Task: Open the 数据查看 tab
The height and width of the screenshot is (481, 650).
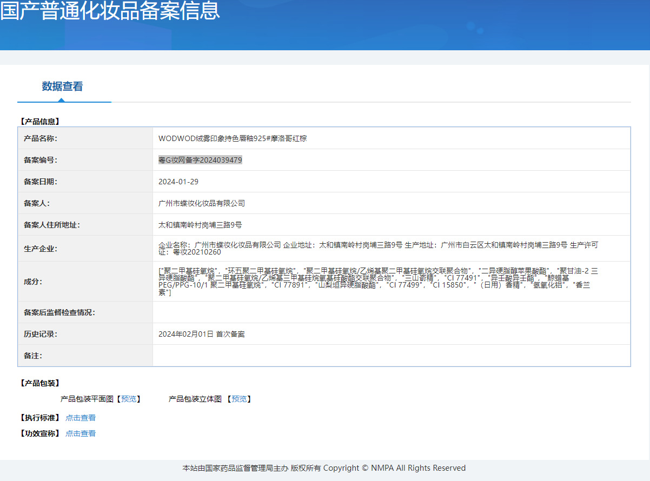Action: click(63, 86)
